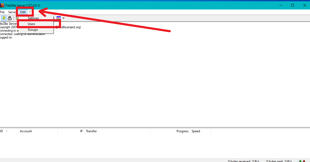Toggle the lightning bolt server active icon
This screenshot has width=310, height=162.
pos(4,18)
